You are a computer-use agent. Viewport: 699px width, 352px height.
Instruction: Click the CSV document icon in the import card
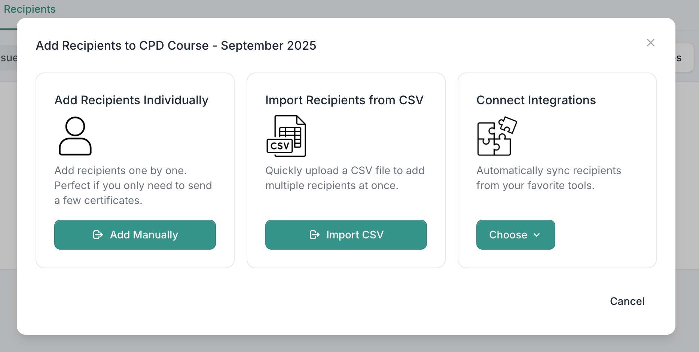coord(286,136)
